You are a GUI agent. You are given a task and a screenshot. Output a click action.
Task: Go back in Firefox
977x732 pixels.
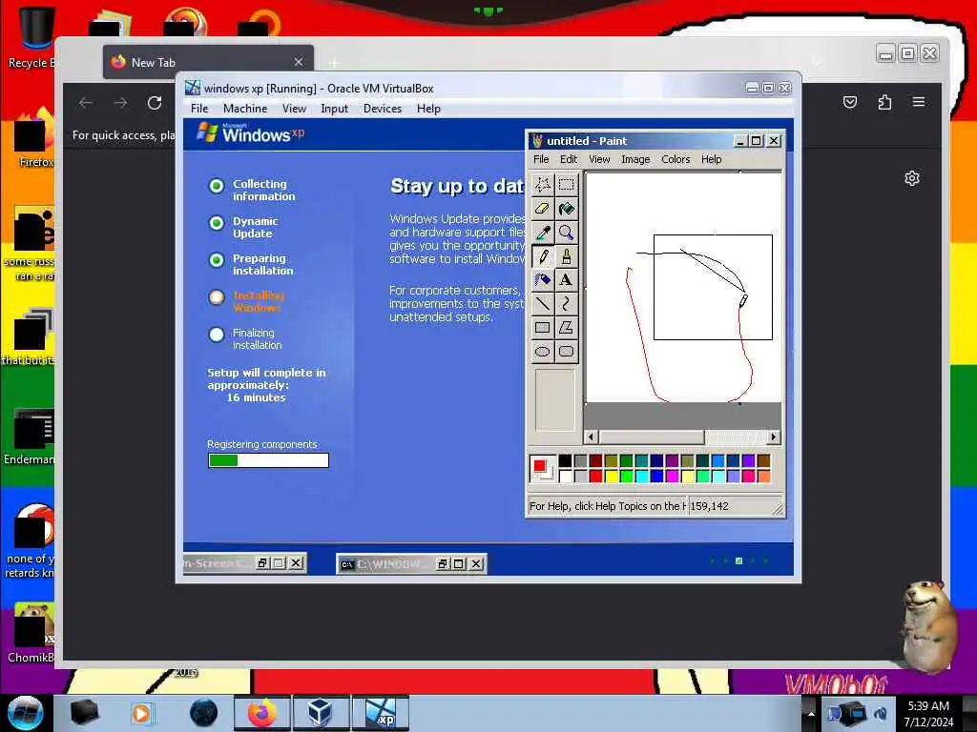[x=86, y=103]
